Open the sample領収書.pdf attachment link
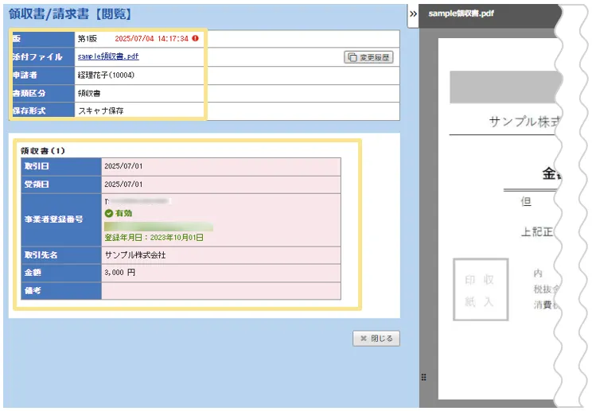The image size is (592, 411). pos(107,56)
